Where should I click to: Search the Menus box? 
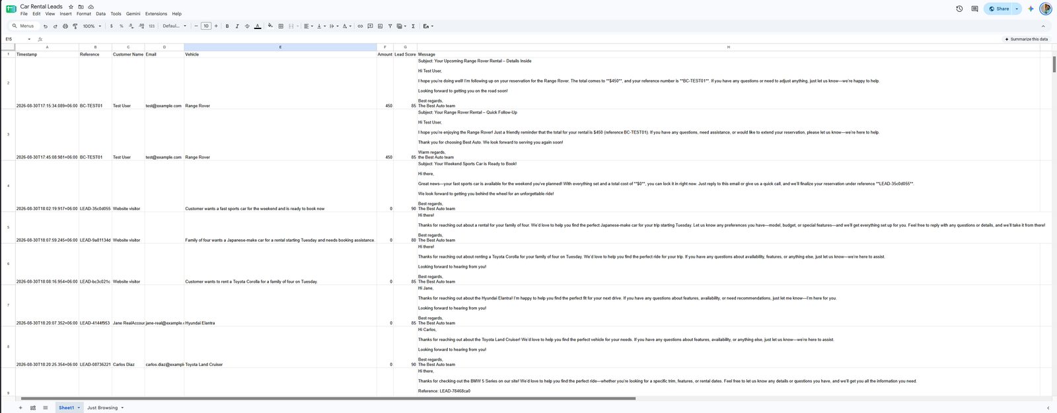[x=23, y=26]
